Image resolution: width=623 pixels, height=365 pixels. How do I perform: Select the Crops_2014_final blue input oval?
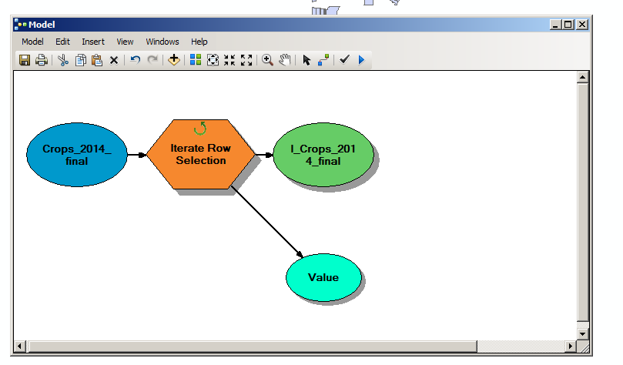tap(77, 155)
